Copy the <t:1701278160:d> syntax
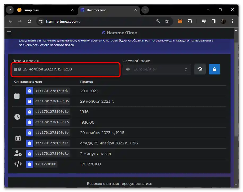The width and height of the screenshot is (243, 192). click(29, 91)
